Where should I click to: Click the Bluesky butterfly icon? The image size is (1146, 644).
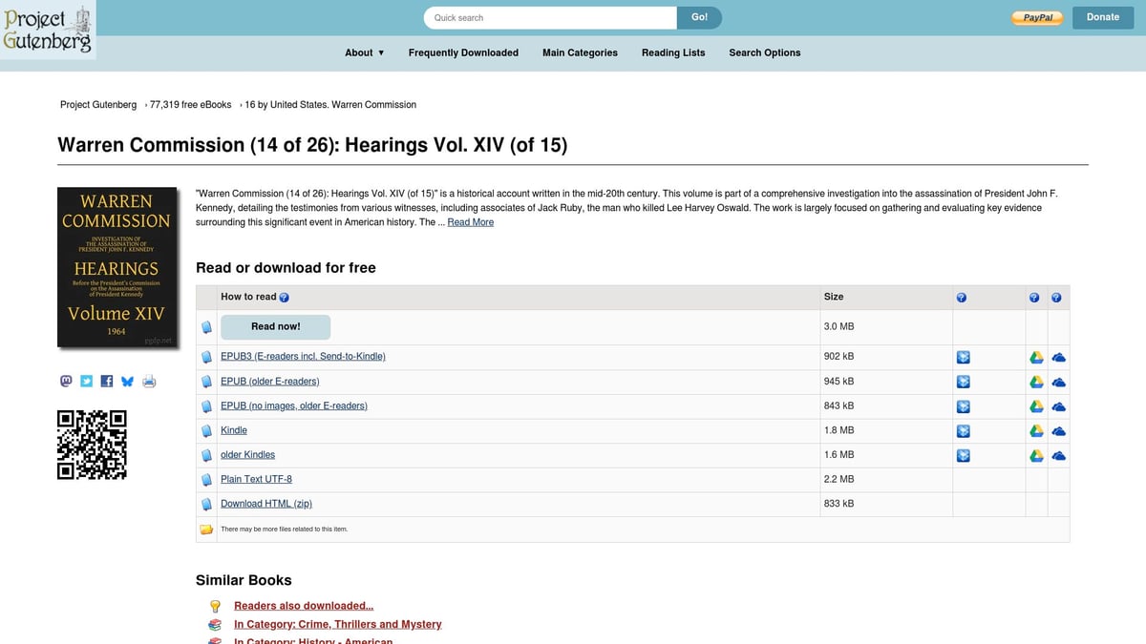127,381
